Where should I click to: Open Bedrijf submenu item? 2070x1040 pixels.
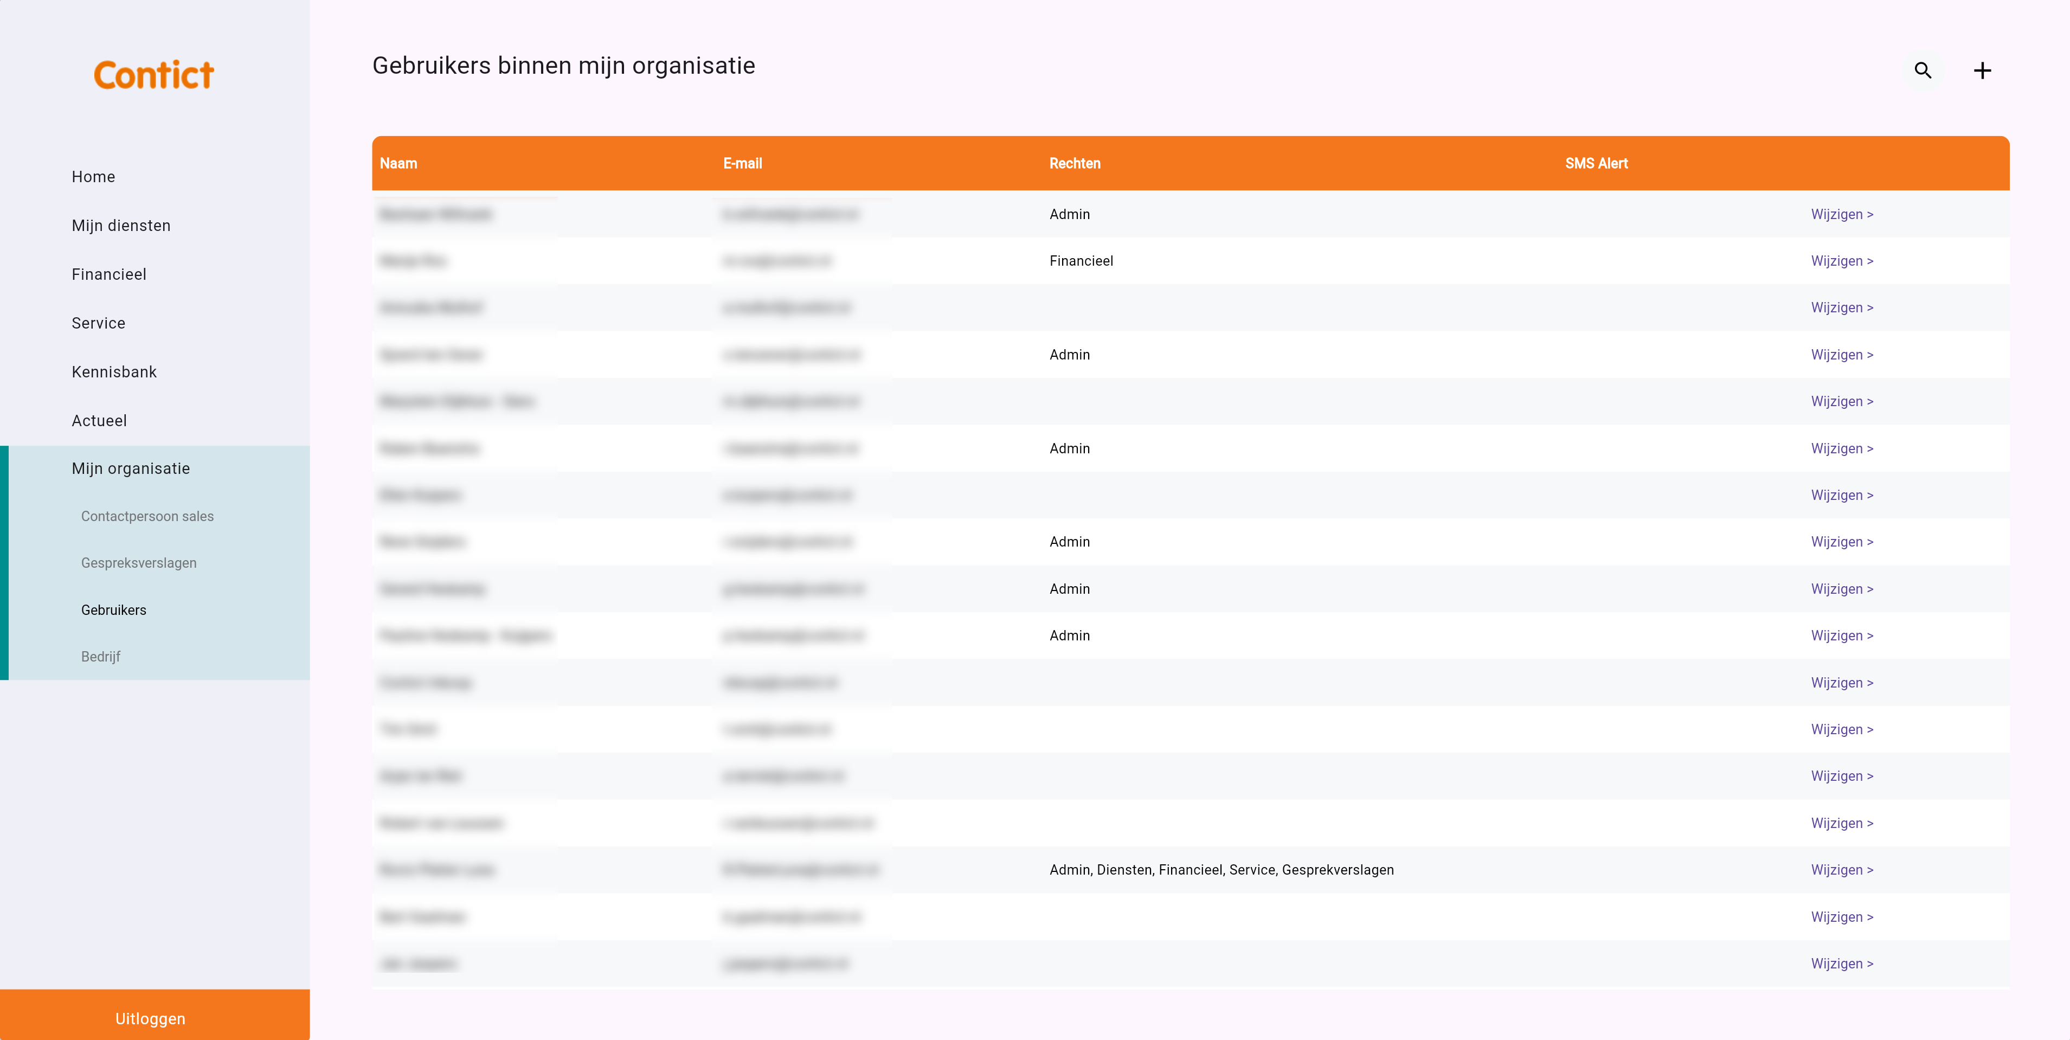100,657
